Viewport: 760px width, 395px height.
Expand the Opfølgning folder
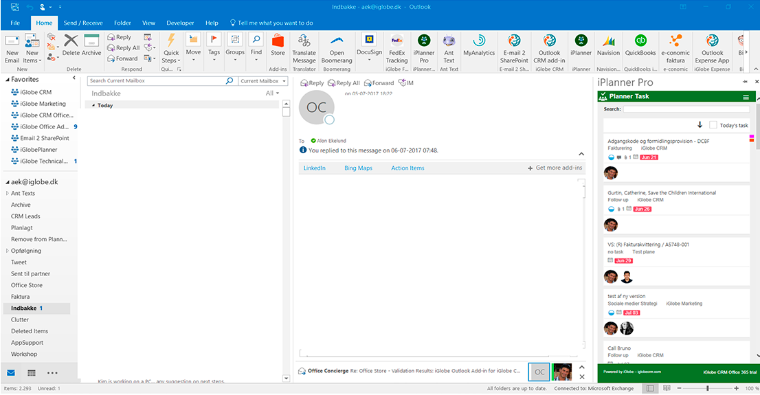point(8,251)
